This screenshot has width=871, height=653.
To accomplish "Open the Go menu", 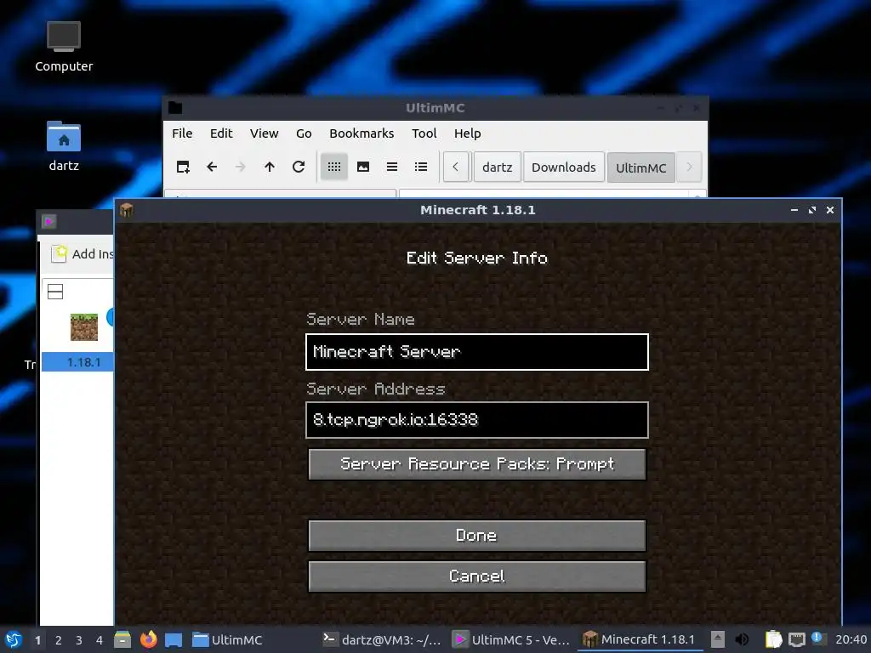I will tap(304, 133).
